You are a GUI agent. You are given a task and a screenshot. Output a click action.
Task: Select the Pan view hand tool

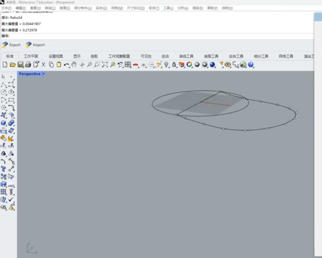74,64
